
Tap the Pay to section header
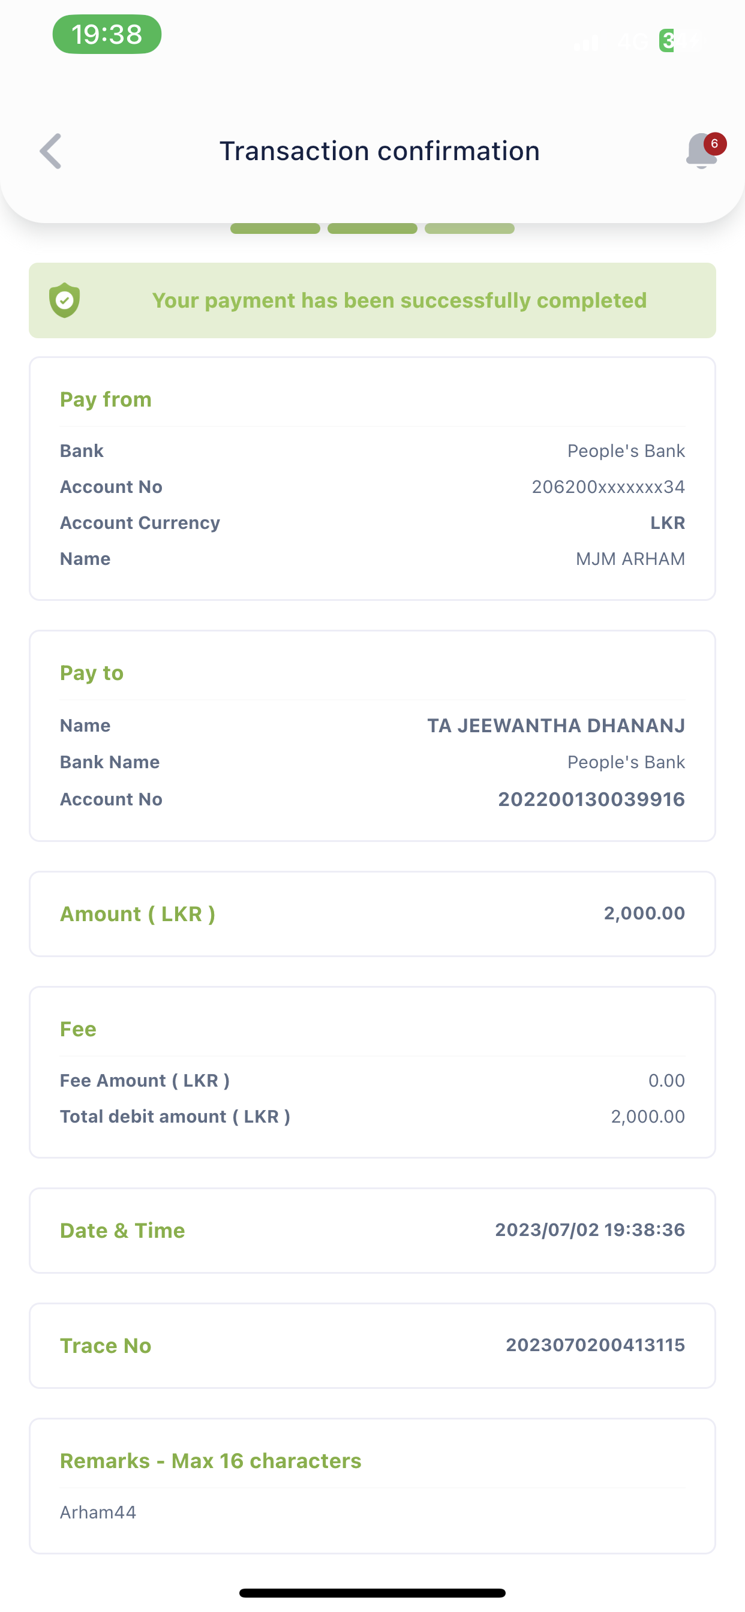tap(91, 673)
